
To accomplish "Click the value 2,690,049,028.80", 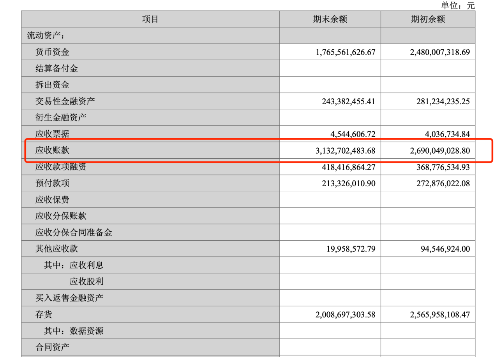I will click(440, 151).
